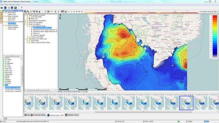Select the pan hand tool in map toolbar
219x123 pixels.
pyautogui.click(x=31, y=12)
